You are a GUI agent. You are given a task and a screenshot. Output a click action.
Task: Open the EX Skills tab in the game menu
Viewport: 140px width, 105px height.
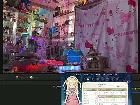tap(107, 79)
